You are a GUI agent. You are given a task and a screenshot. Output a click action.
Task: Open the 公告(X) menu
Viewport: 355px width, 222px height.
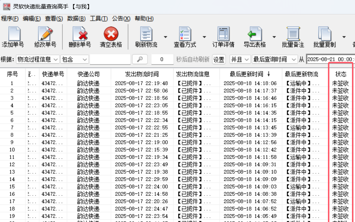point(121,18)
